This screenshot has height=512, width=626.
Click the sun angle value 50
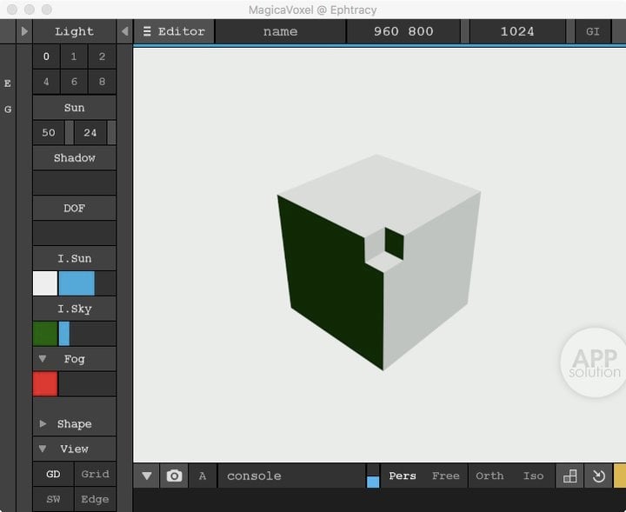click(49, 132)
